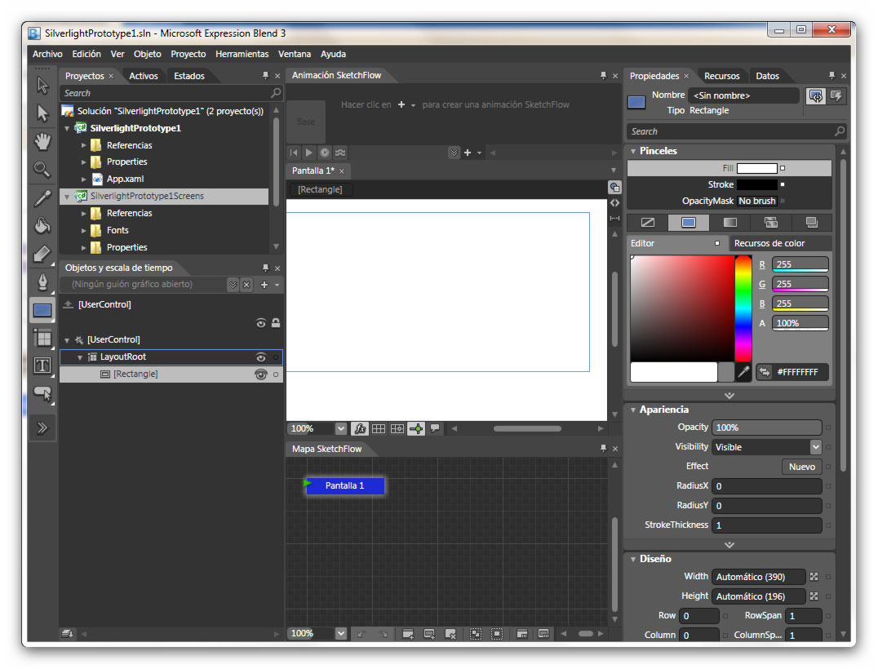Screen dimensions: 878x669
Task: Toggle snapping to gridlines icon
Action: 397,429
